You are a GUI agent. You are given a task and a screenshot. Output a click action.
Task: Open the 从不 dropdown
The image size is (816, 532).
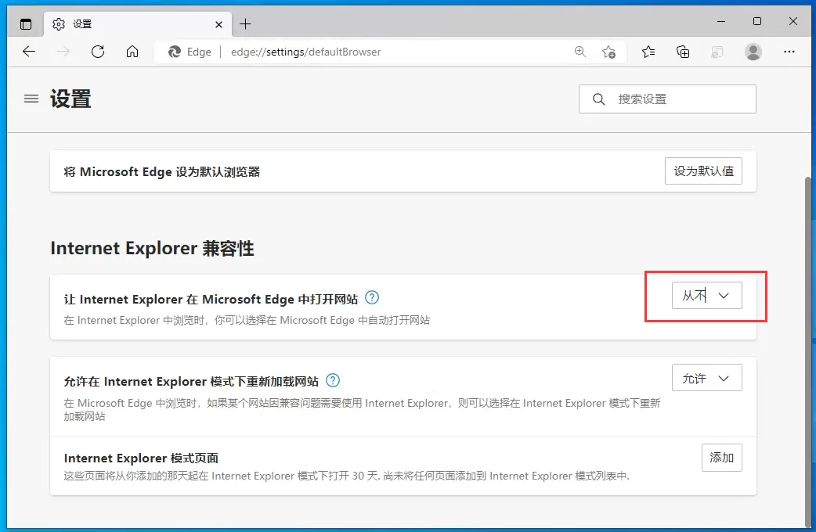click(x=706, y=296)
